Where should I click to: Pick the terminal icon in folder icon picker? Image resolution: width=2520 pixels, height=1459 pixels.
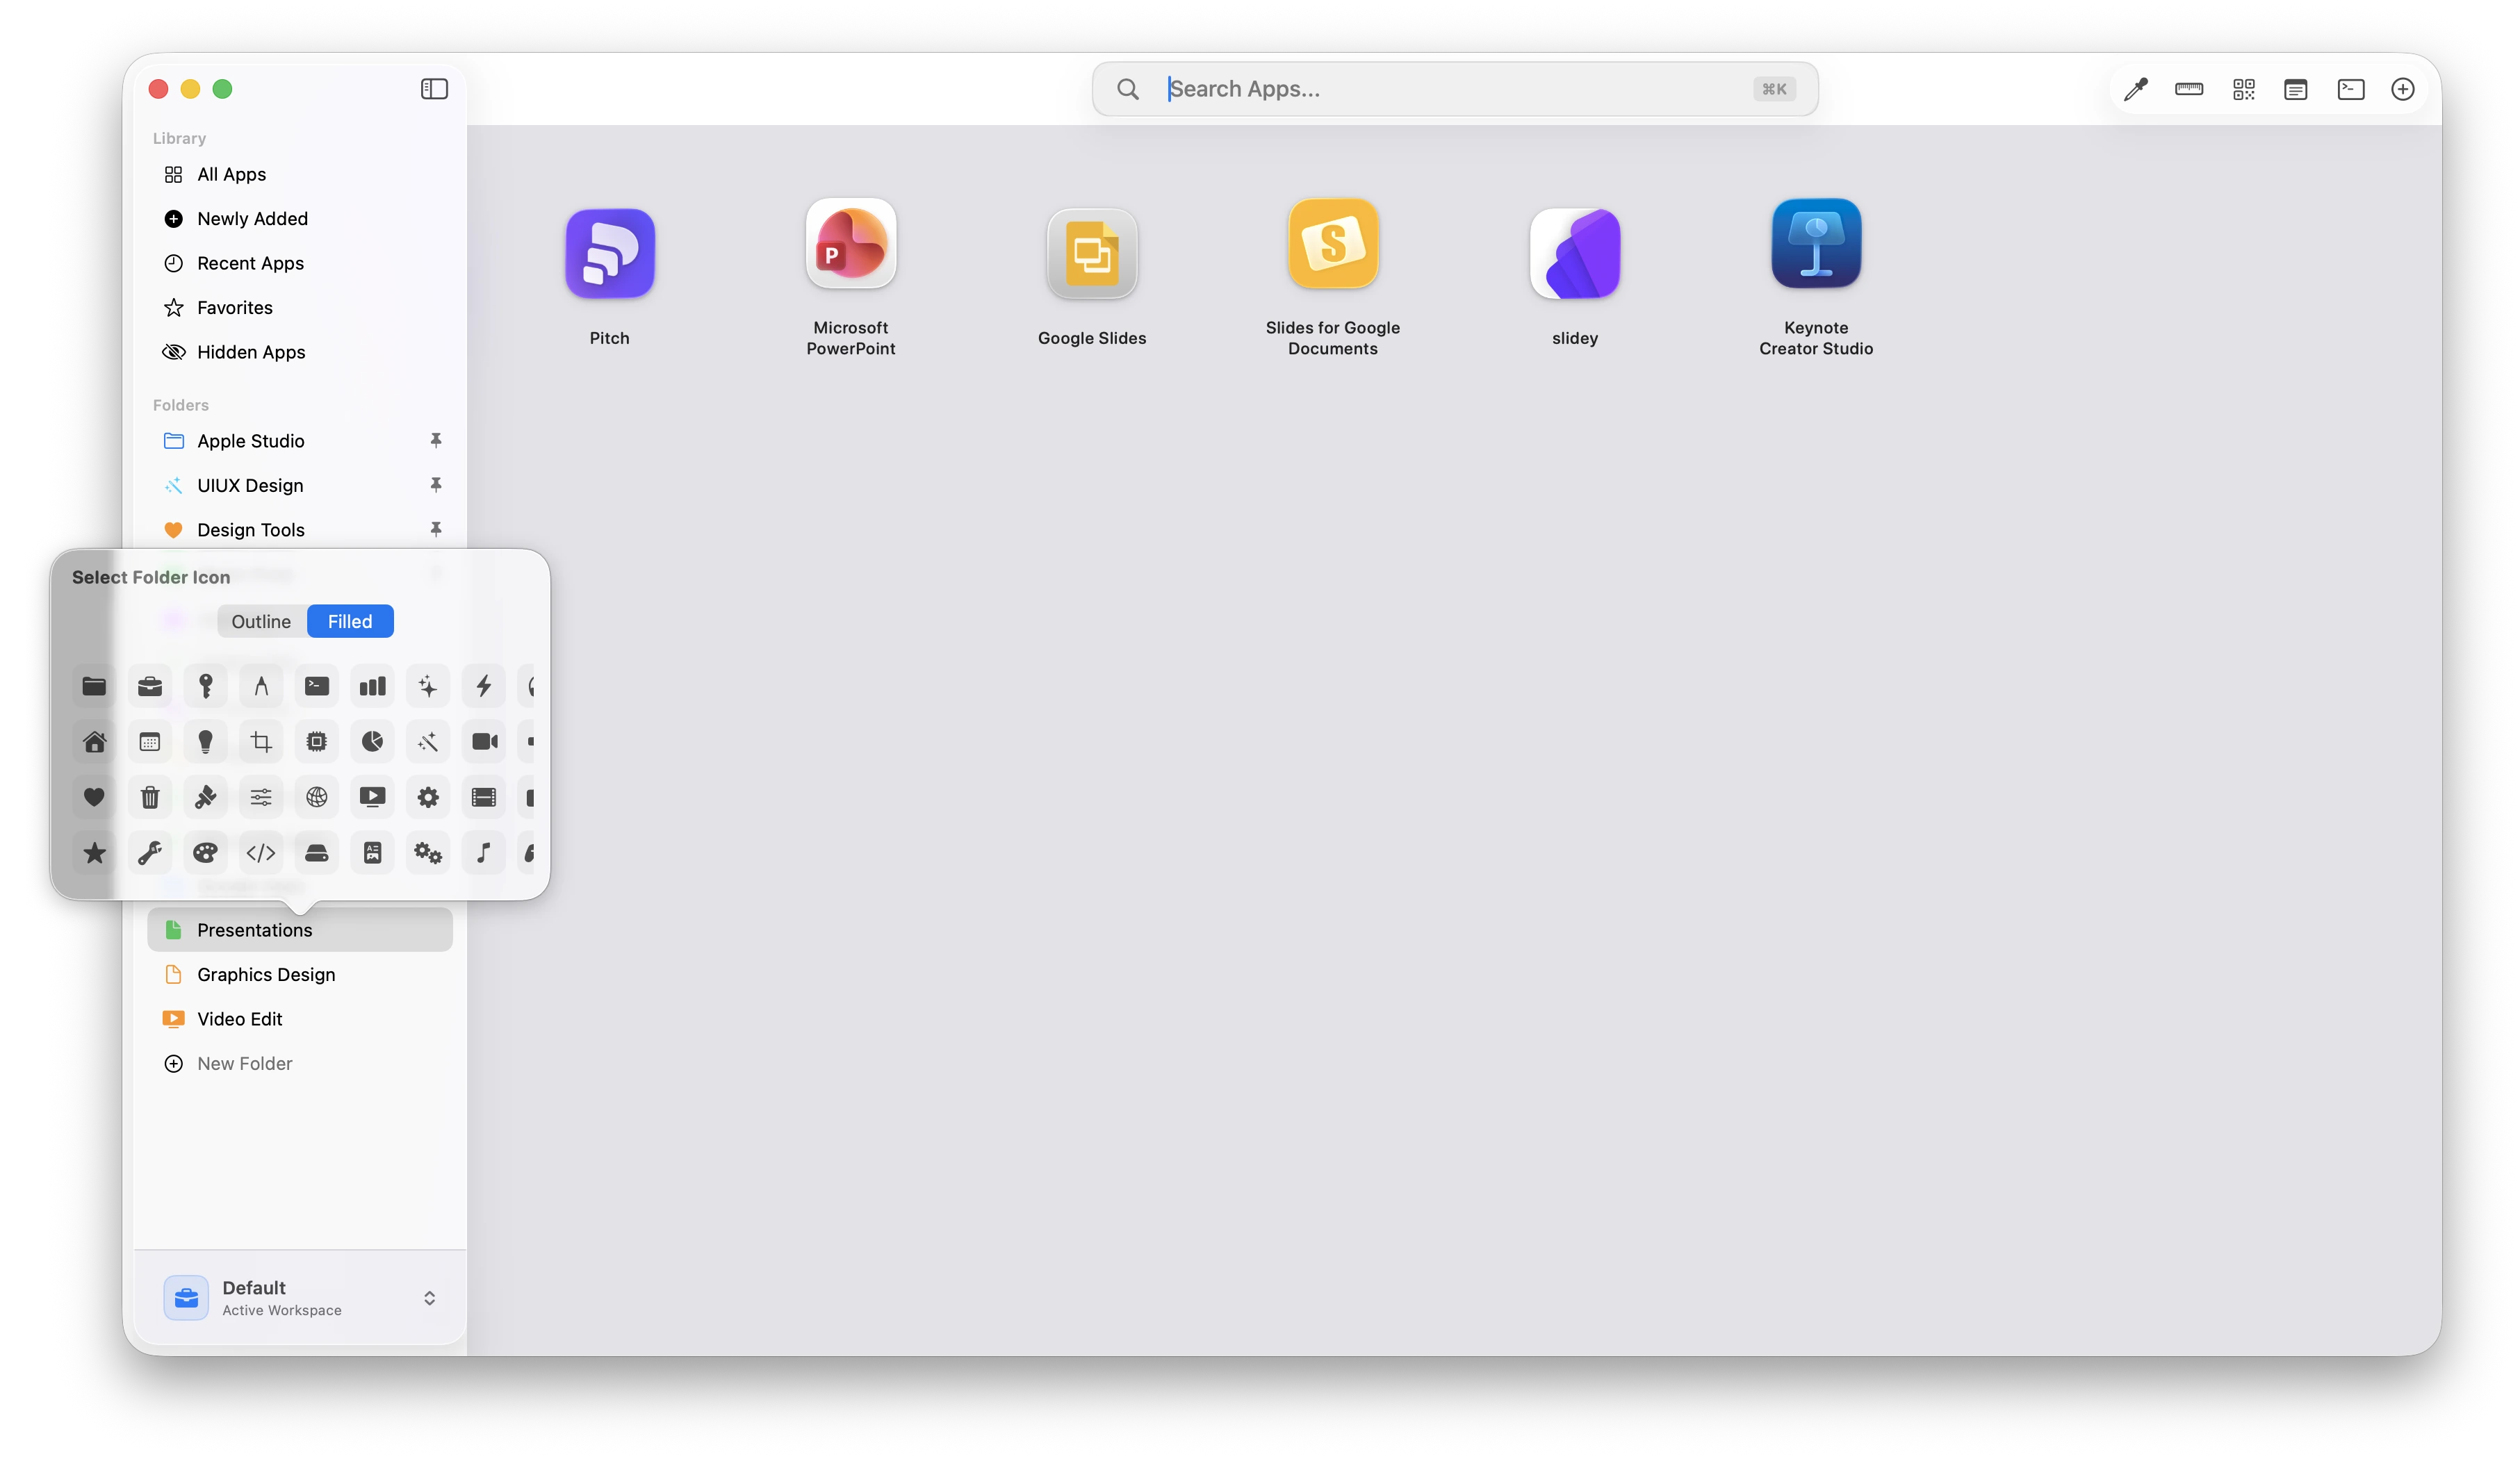[x=317, y=686]
